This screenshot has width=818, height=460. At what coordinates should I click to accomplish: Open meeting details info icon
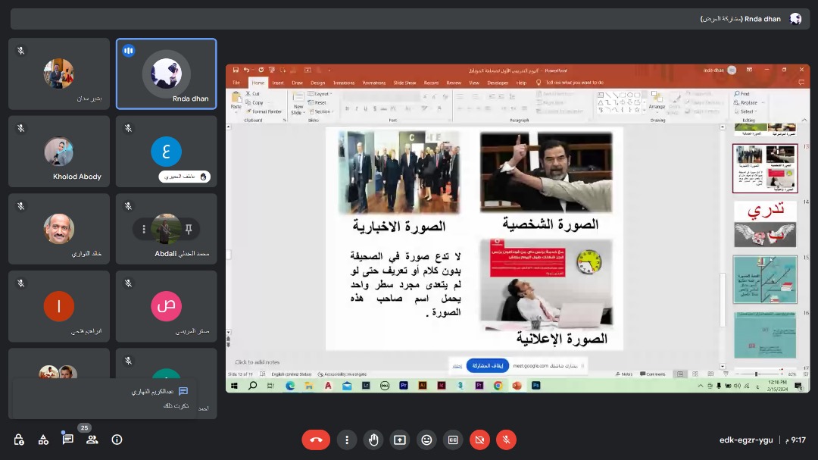click(x=117, y=440)
